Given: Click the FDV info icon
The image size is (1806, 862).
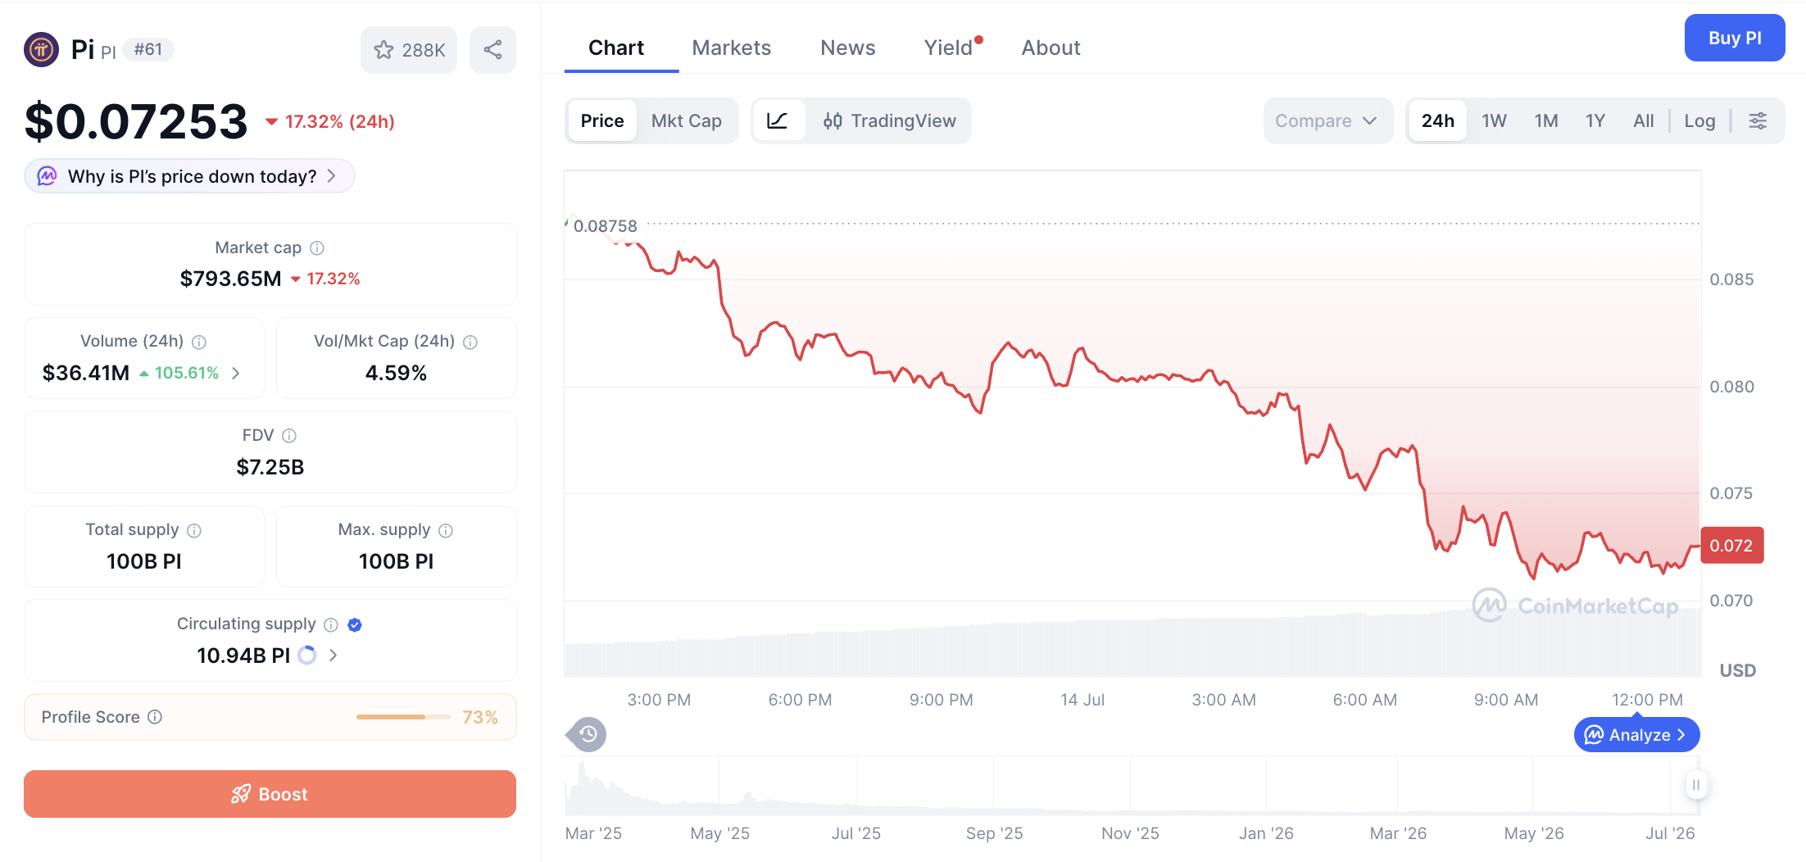Looking at the screenshot, I should click(289, 436).
